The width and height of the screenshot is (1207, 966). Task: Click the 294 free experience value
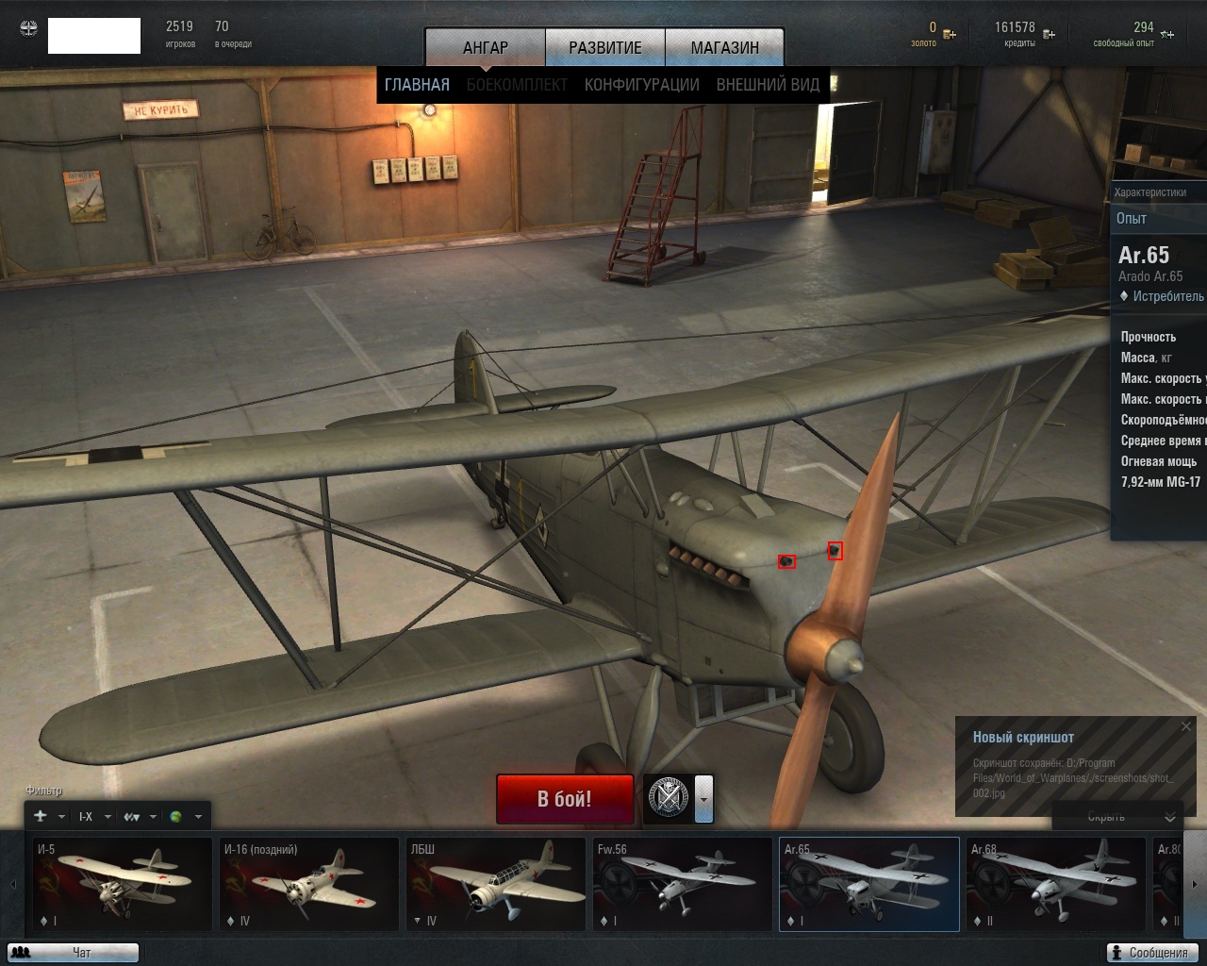click(x=1144, y=27)
